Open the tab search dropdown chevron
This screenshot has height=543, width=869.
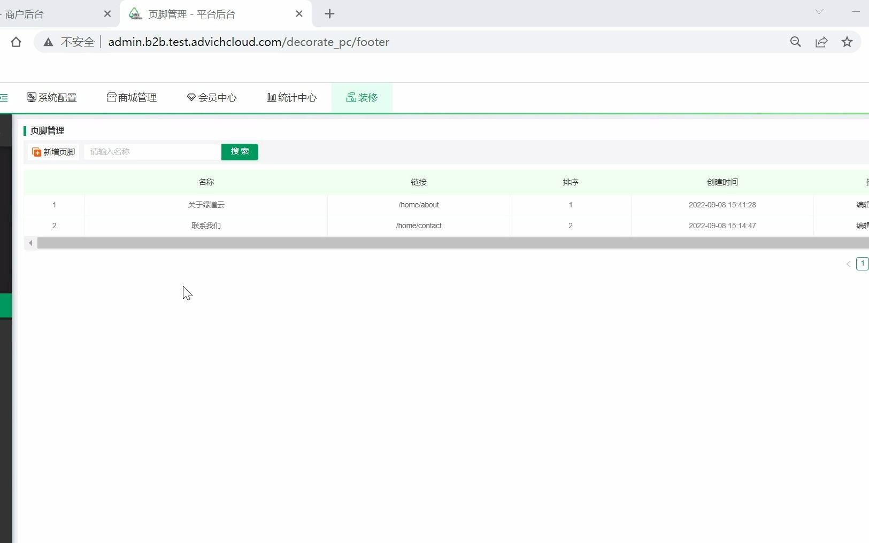click(x=819, y=12)
